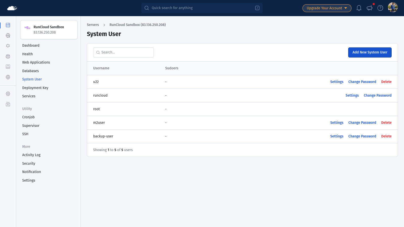
Task: Open the Servers icon in left rail
Action: (x=8, y=25)
